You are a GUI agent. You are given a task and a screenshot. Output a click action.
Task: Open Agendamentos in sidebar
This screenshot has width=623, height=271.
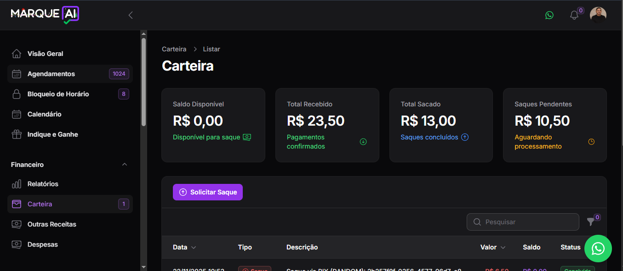click(x=51, y=74)
